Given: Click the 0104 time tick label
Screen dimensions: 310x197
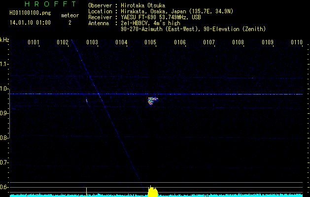Looking at the screenshot, I should pyautogui.click(x=121, y=42).
